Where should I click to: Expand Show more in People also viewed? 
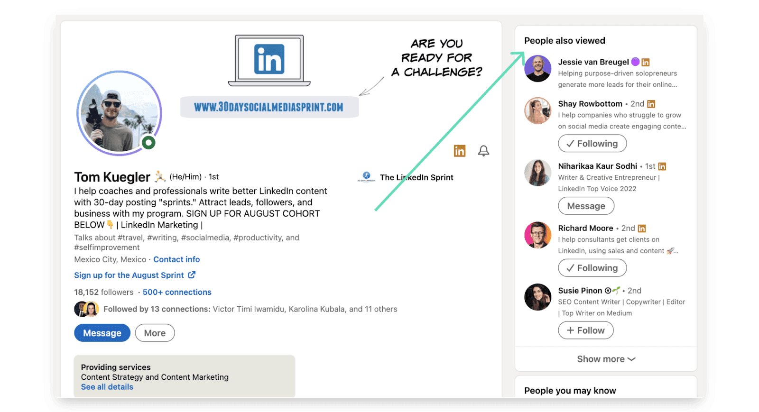tap(606, 359)
